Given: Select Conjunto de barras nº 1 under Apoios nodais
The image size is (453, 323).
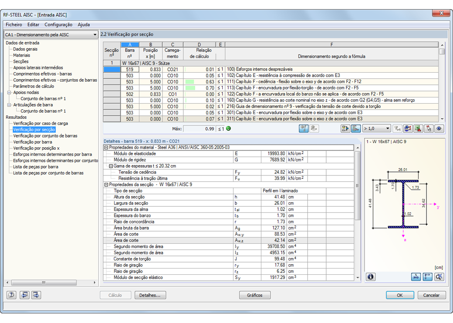Looking at the screenshot, I should pyautogui.click(x=43, y=98).
